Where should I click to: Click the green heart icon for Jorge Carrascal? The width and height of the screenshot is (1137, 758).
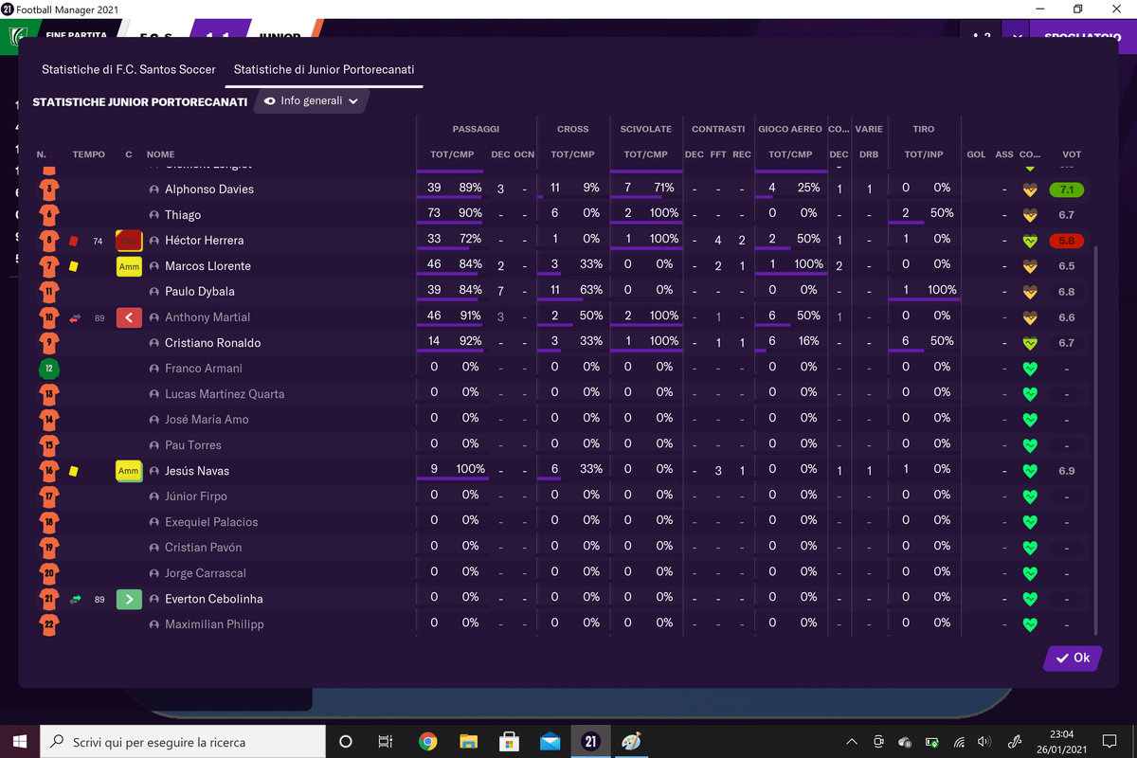tap(1030, 573)
